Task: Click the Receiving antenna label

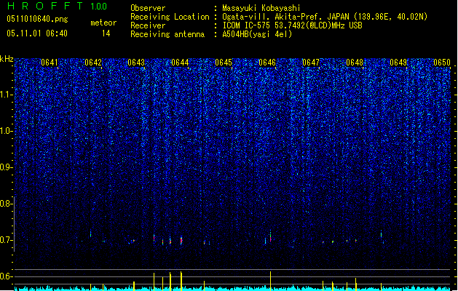Action: (167, 34)
